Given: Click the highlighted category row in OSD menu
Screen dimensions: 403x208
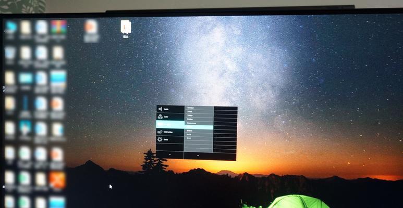Looking at the screenshot, I should tap(170, 124).
